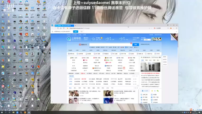Go to the browser home page icon

pyautogui.click(x=61, y=28)
